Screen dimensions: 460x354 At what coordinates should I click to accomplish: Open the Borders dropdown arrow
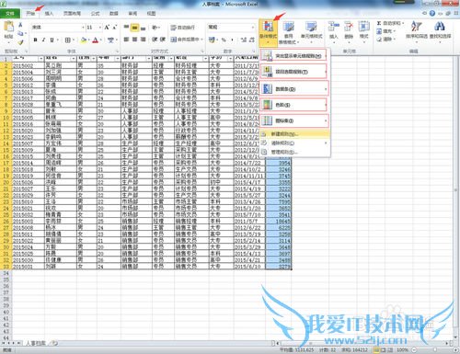(74, 40)
